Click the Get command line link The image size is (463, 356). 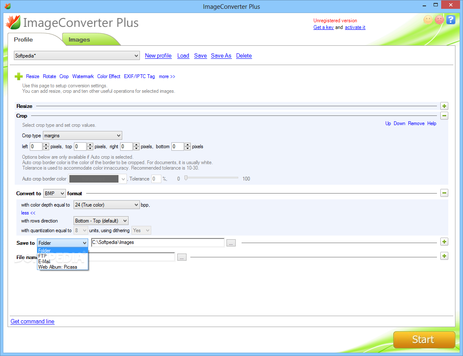click(32, 321)
